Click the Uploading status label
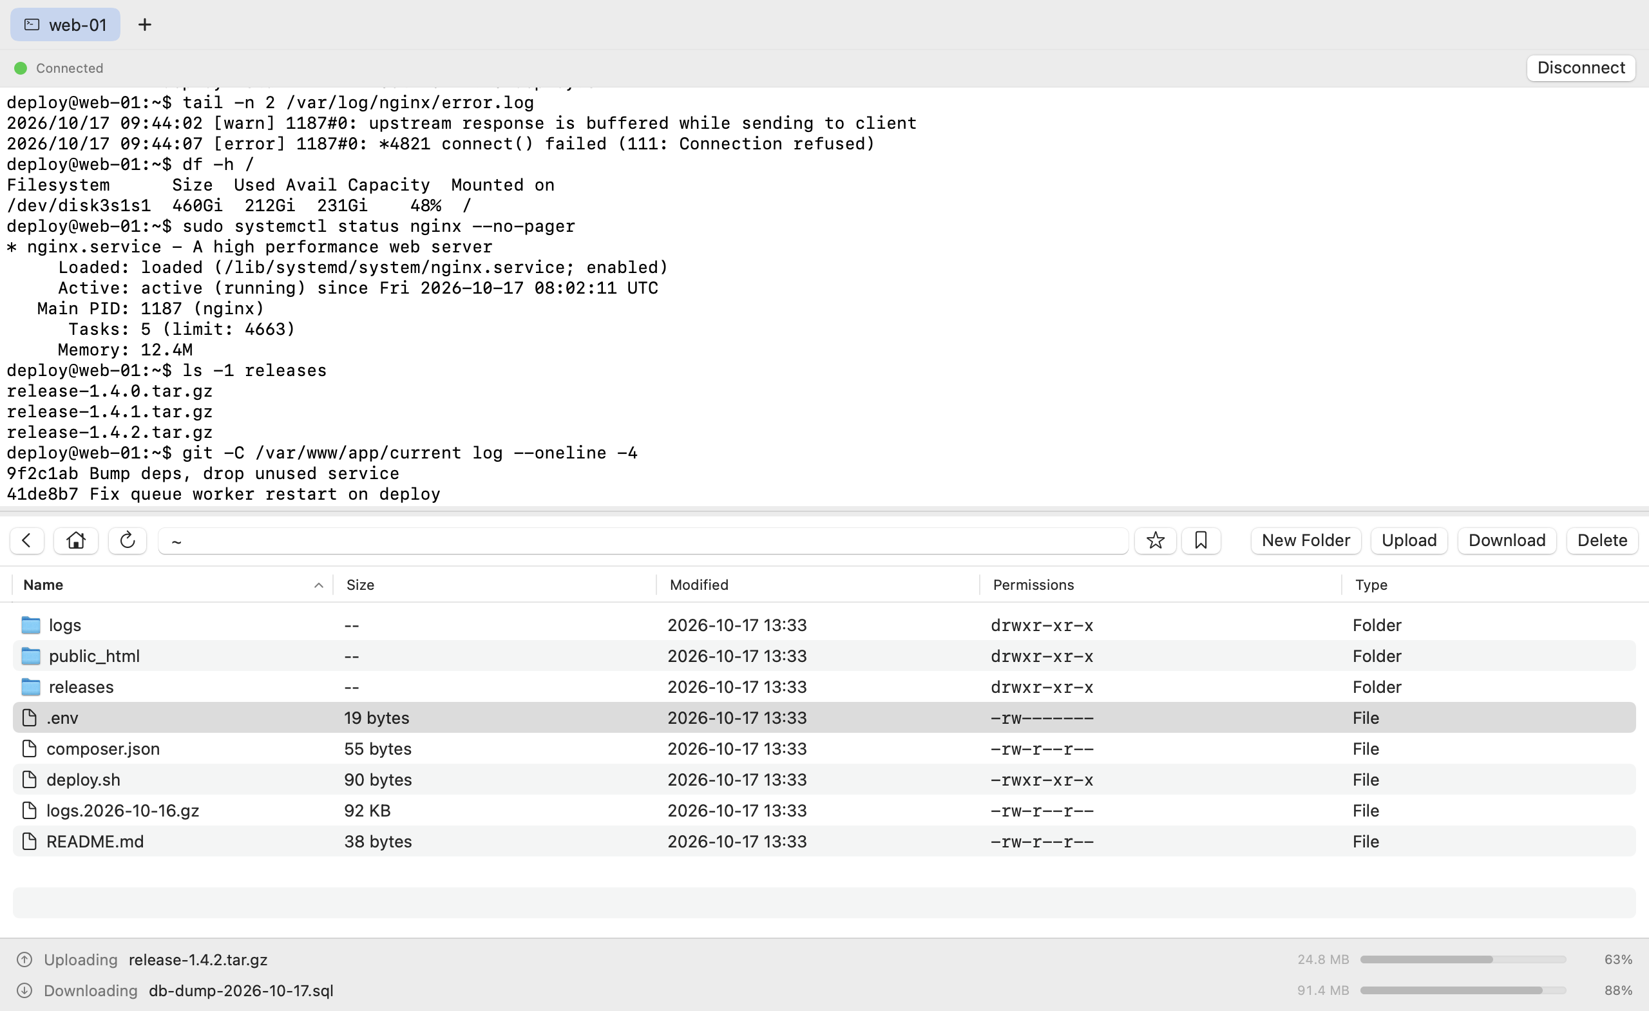1649x1011 pixels. 81,959
